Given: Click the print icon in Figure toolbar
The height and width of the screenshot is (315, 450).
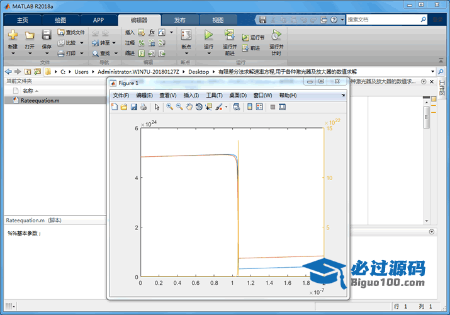Looking at the screenshot, I should [x=143, y=107].
